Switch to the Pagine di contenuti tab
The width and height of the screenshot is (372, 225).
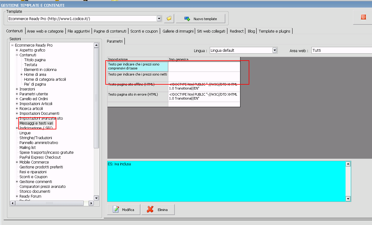pyautogui.click(x=110, y=31)
